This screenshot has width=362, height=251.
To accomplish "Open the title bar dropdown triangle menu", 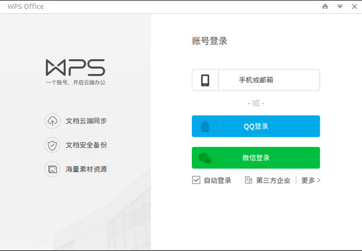I will tap(340, 7).
